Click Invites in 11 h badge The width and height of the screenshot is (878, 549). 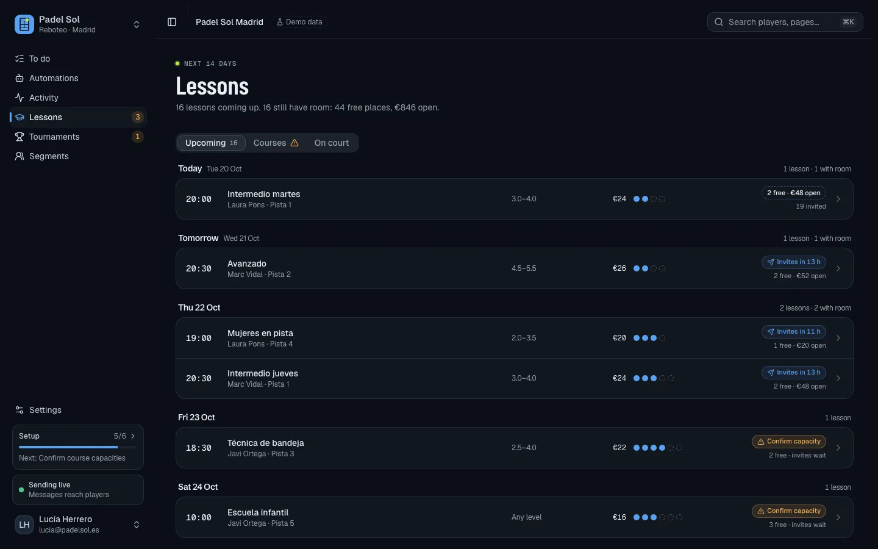coord(794,332)
